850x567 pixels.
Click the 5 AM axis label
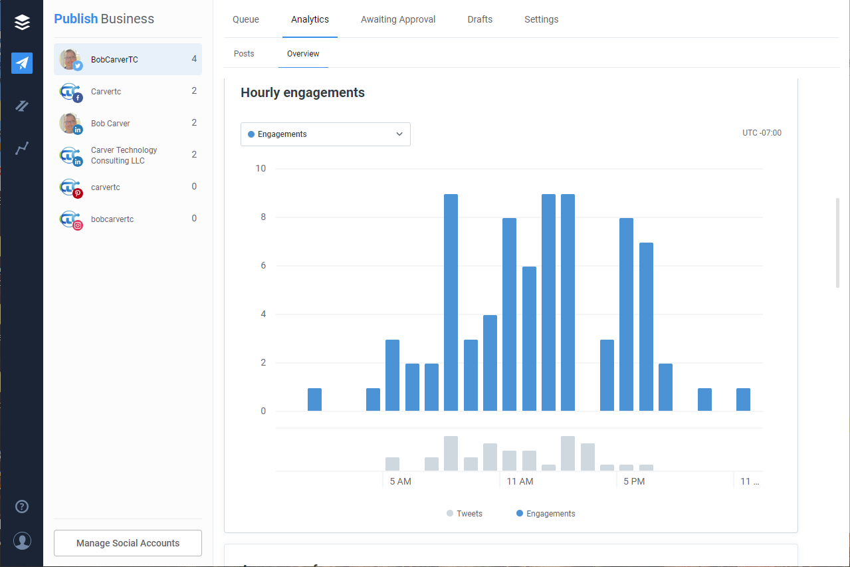[400, 481]
